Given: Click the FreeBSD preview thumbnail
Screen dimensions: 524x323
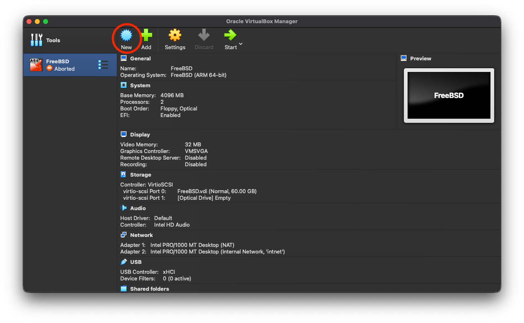Looking at the screenshot, I should [x=449, y=96].
